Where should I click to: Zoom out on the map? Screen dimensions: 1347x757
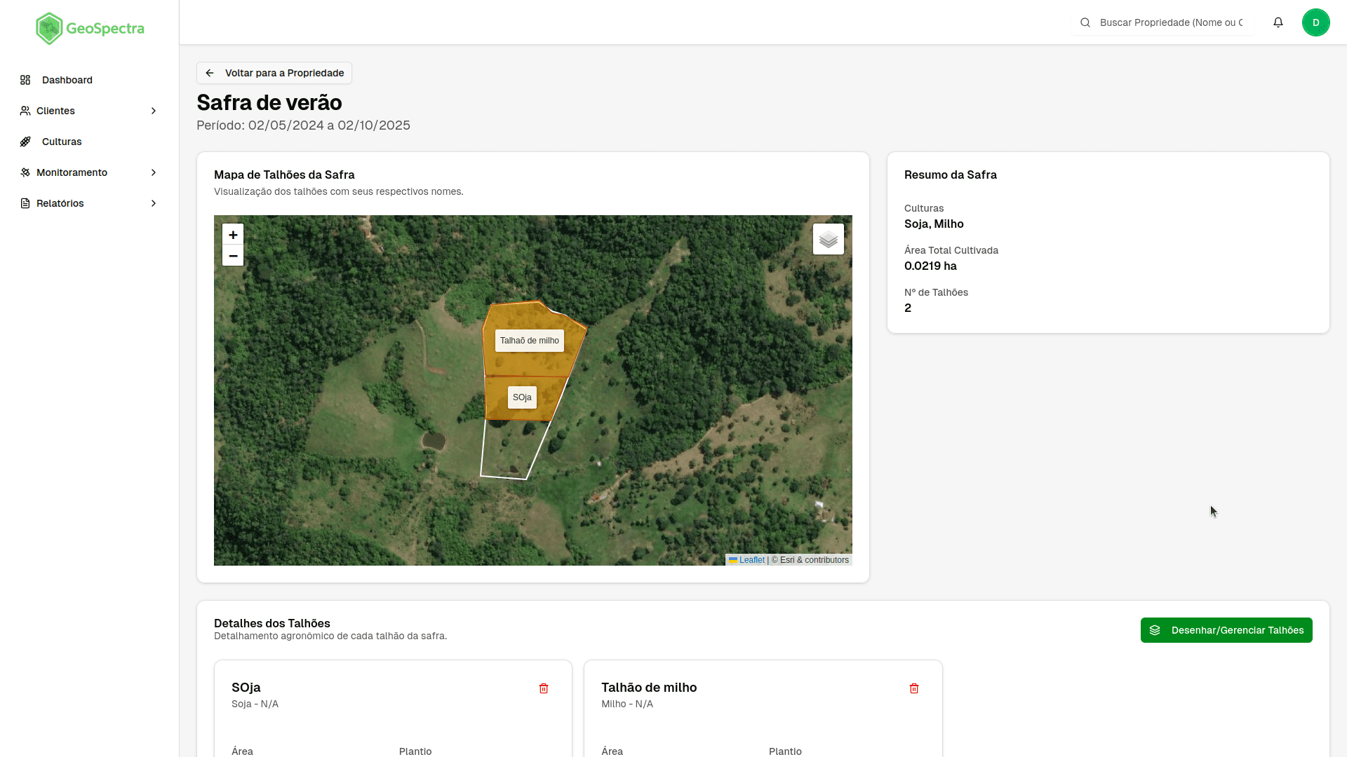[x=233, y=256]
